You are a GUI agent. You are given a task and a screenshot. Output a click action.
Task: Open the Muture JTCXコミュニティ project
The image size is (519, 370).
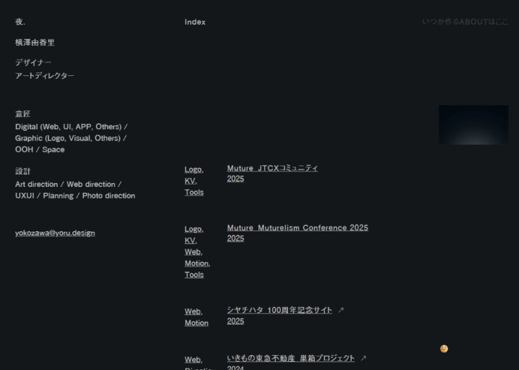[272, 168]
